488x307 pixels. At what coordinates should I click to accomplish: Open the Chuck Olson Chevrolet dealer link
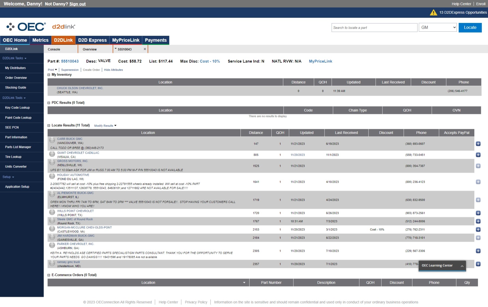point(80,88)
